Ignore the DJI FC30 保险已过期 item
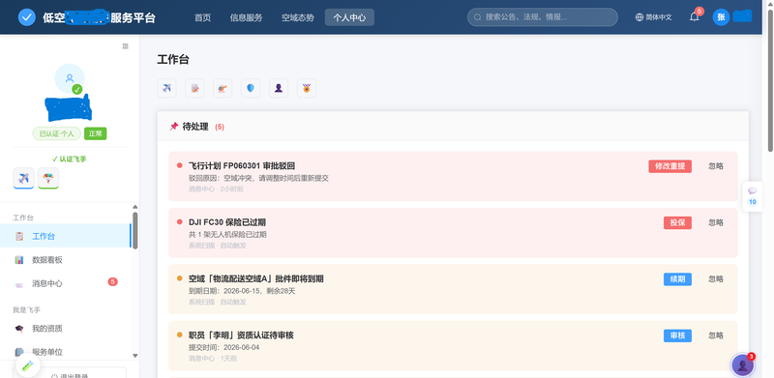774x378 pixels. pyautogui.click(x=716, y=222)
